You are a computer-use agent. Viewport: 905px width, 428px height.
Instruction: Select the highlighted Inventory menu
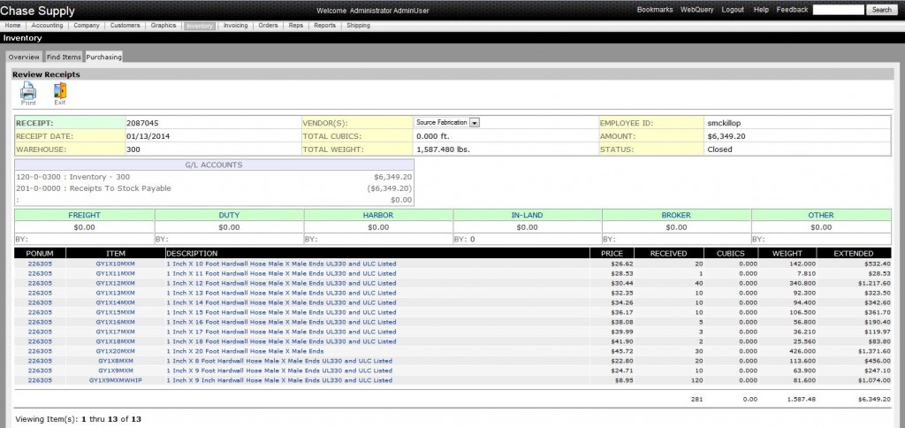click(199, 26)
